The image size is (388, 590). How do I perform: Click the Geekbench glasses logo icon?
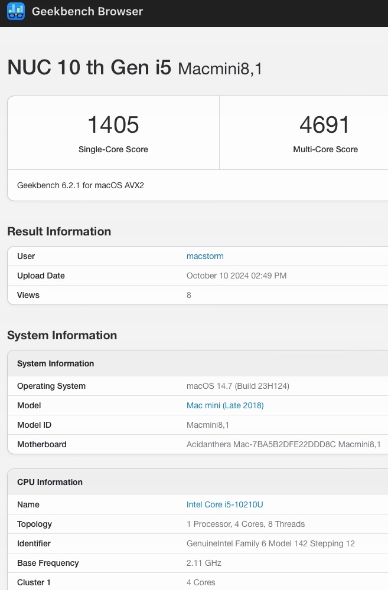(16, 12)
